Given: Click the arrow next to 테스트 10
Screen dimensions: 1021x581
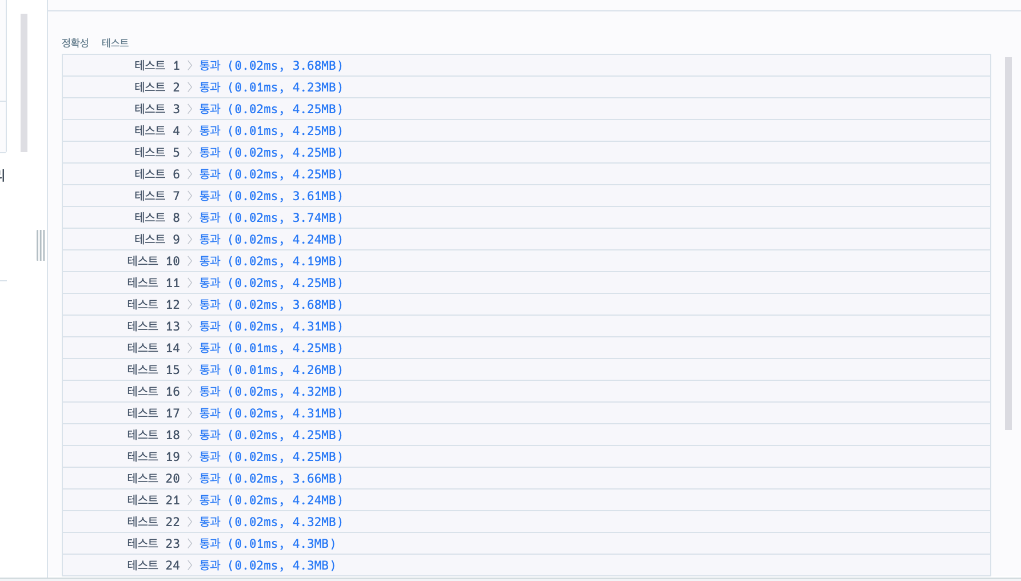Looking at the screenshot, I should 190,261.
